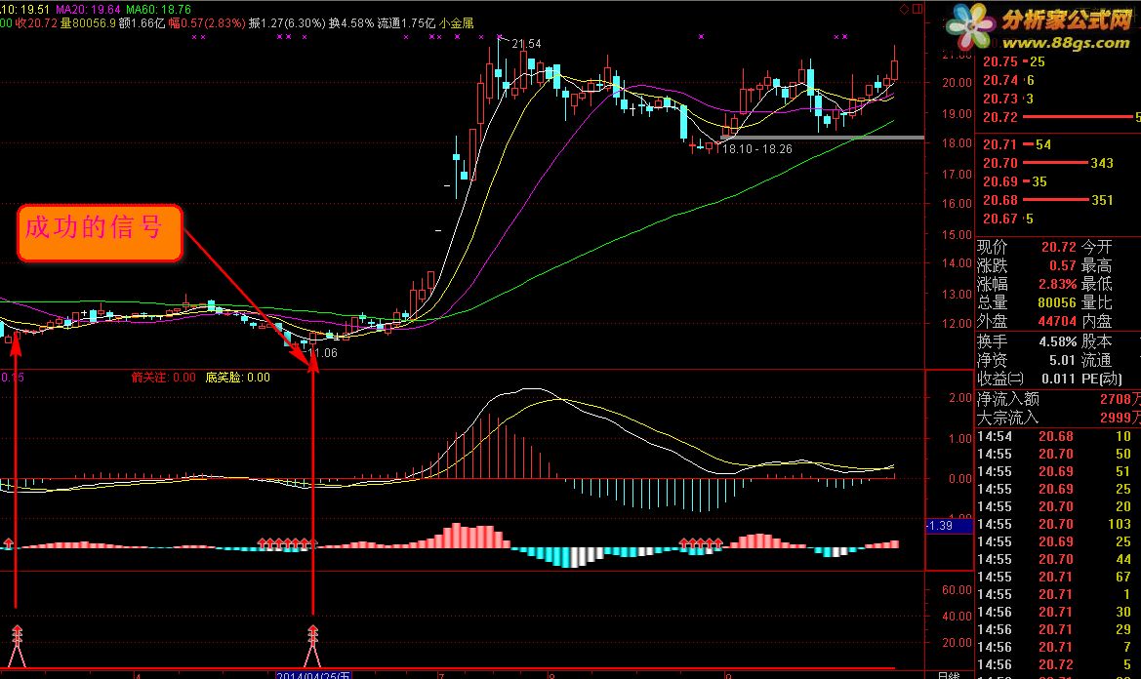Click the 净资 5.01 row
Screen dimensions: 1141x679
(x=1027, y=360)
